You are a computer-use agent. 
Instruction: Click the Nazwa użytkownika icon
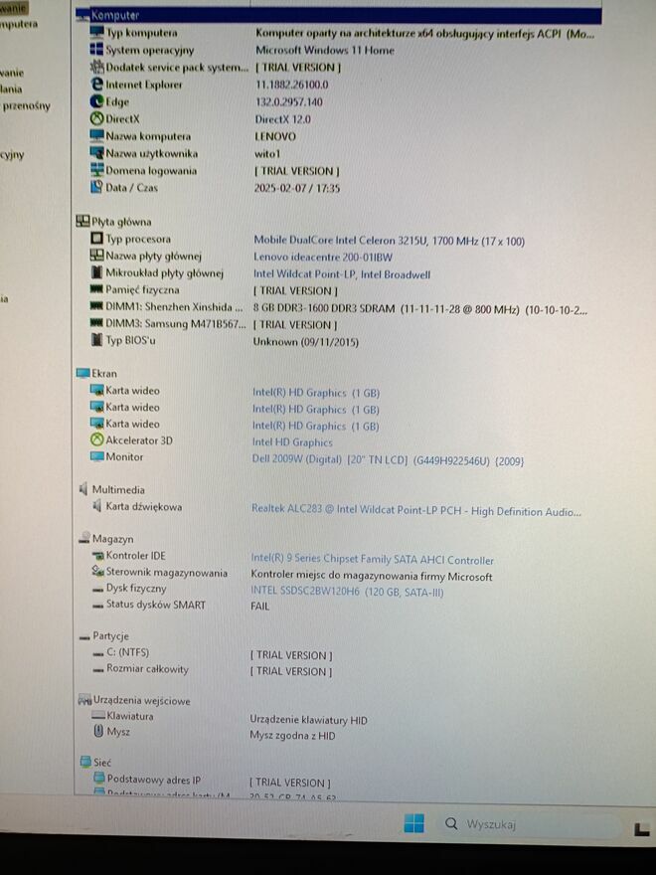click(x=97, y=153)
